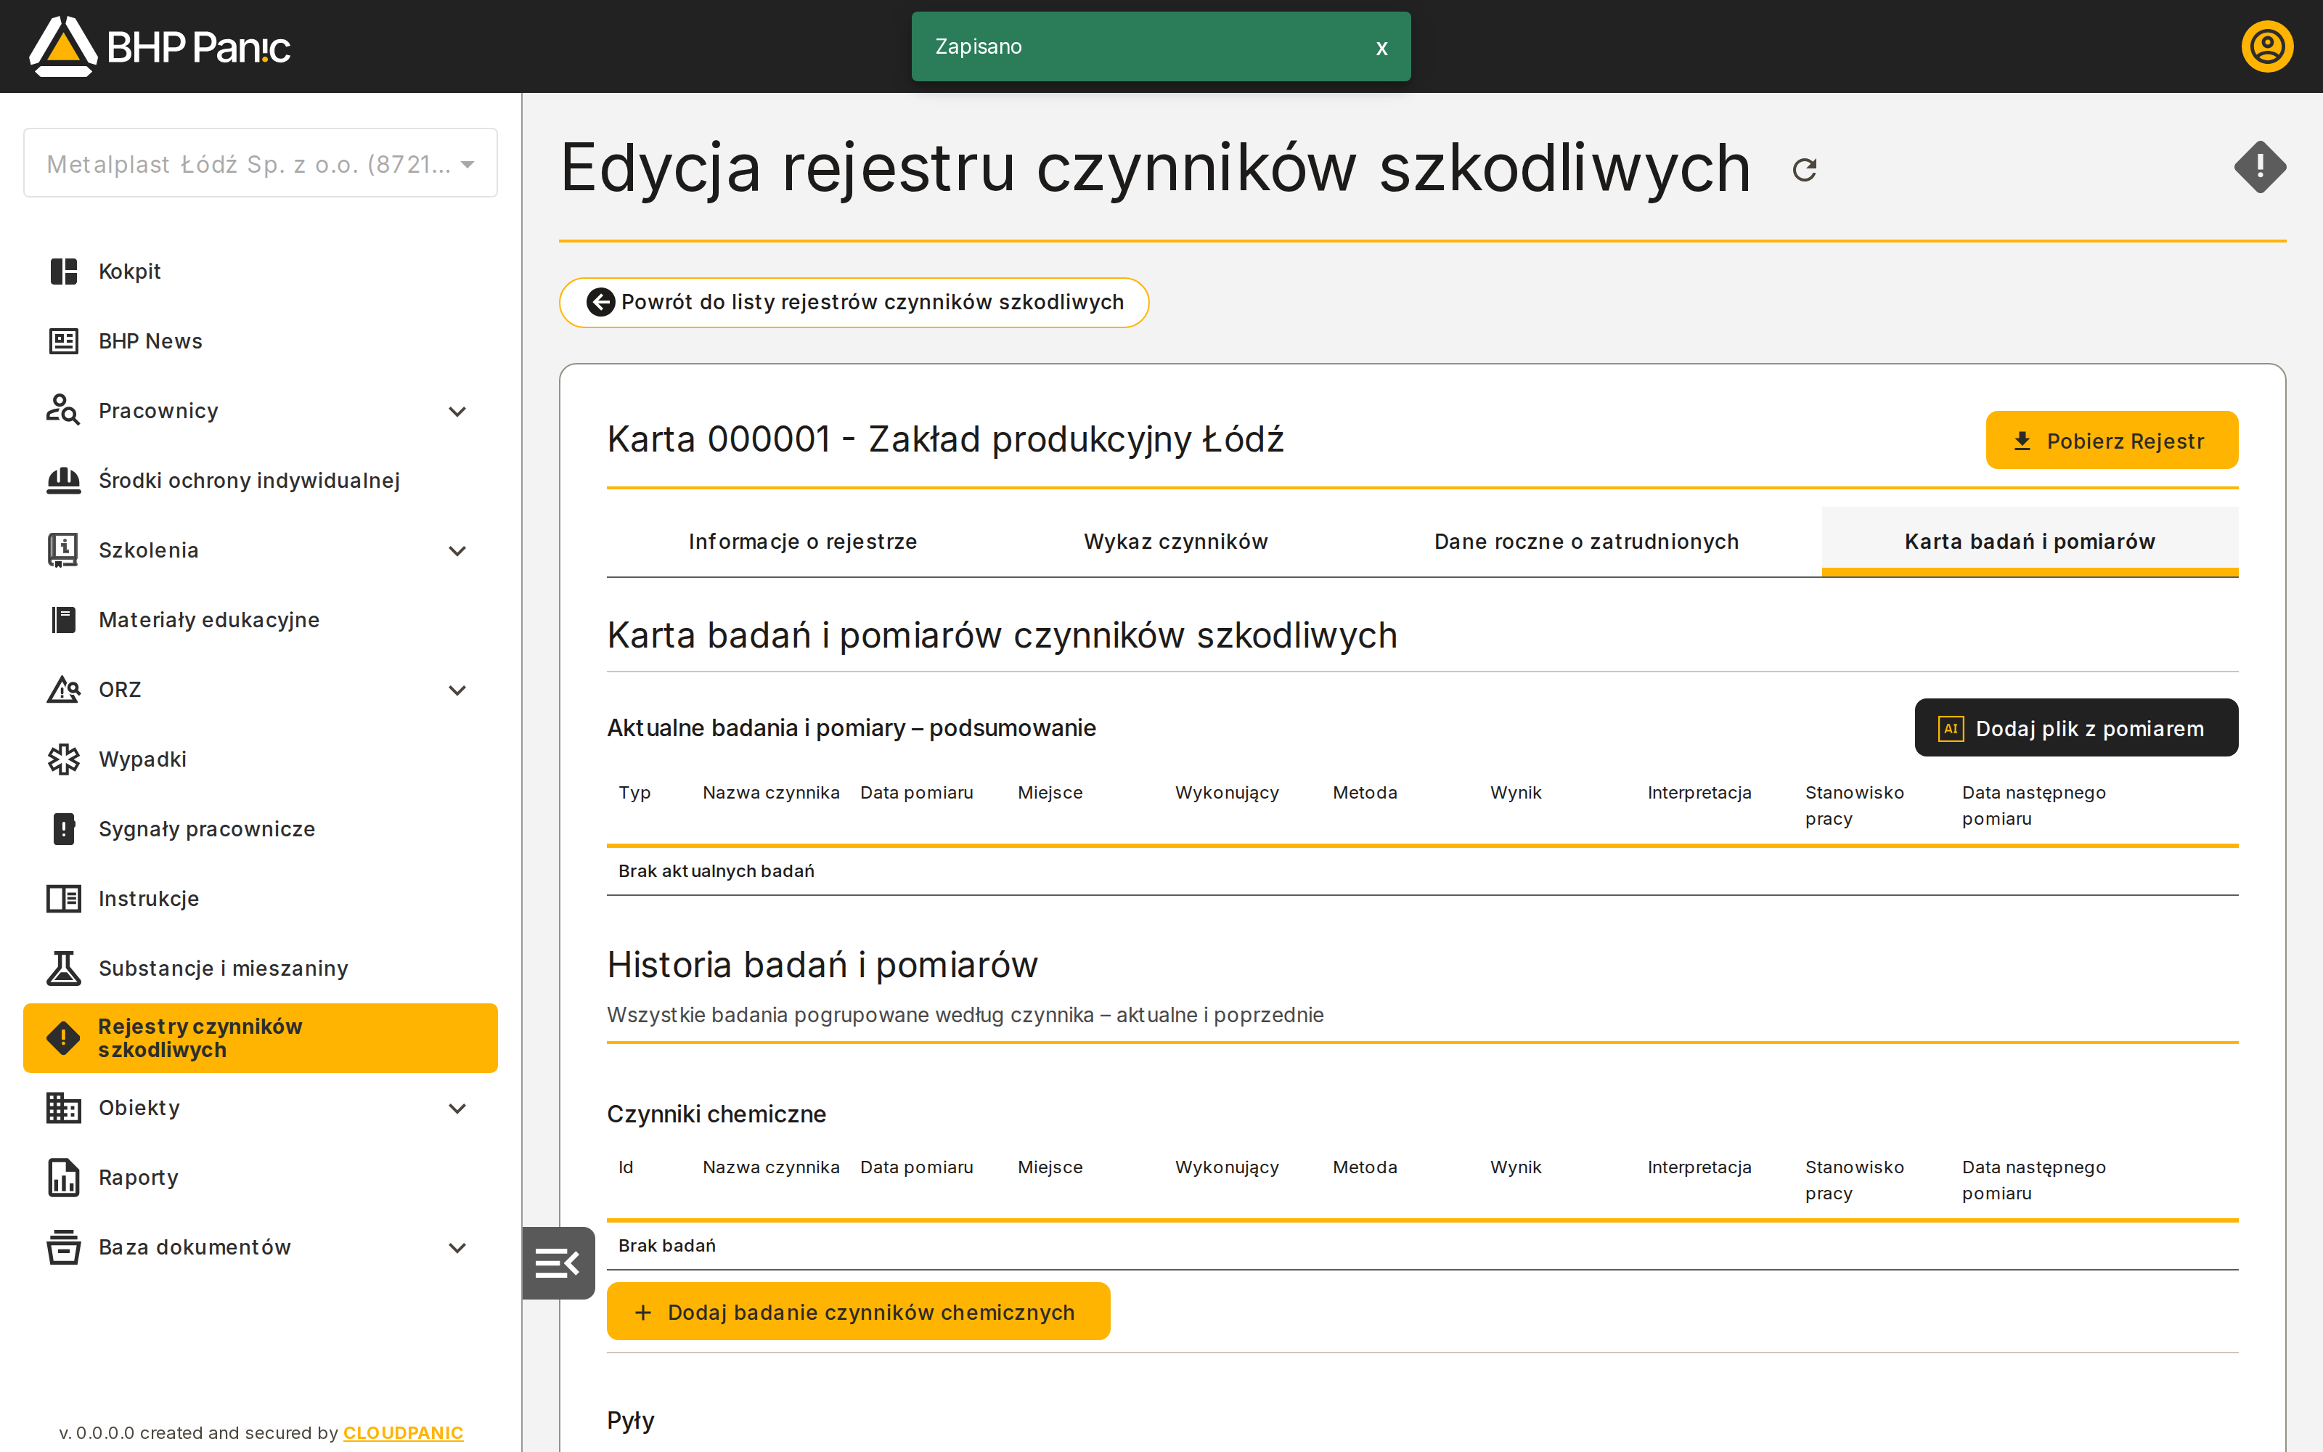Open the Kokpit menu item

(x=260, y=272)
